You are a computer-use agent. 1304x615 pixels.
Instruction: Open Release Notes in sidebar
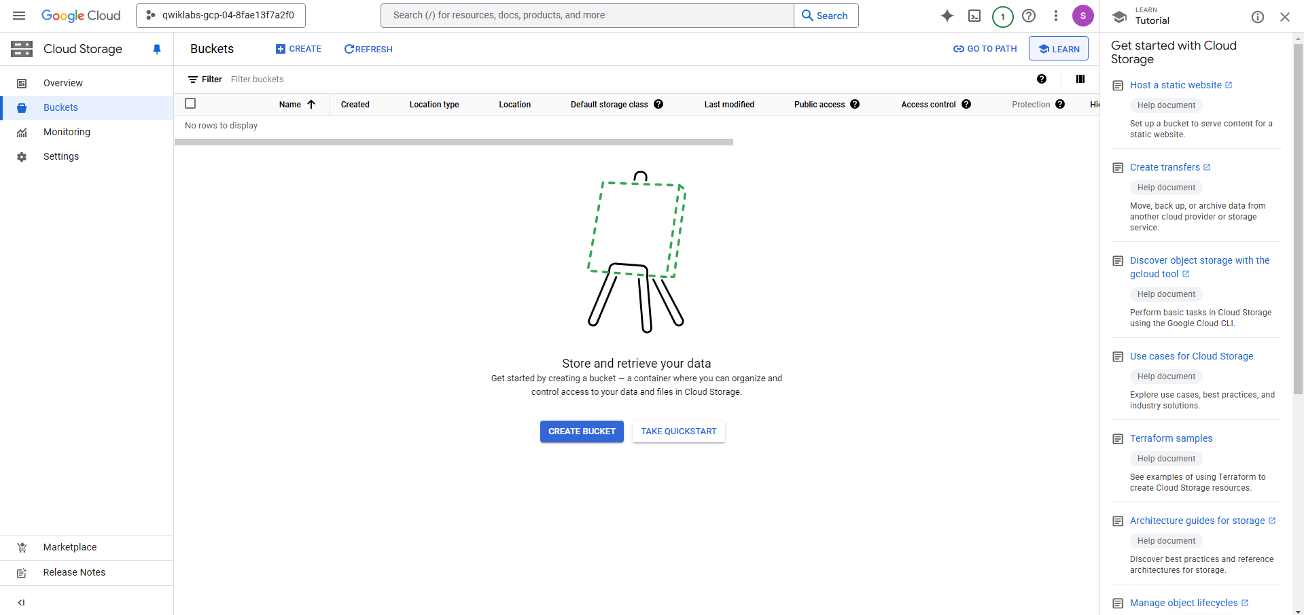click(x=87, y=572)
